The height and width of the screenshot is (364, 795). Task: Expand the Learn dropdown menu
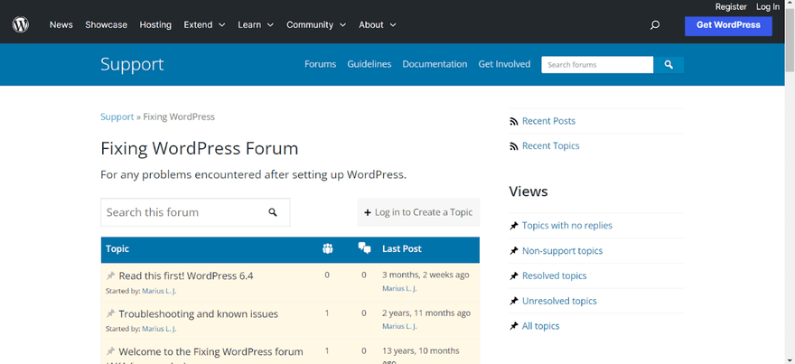256,25
